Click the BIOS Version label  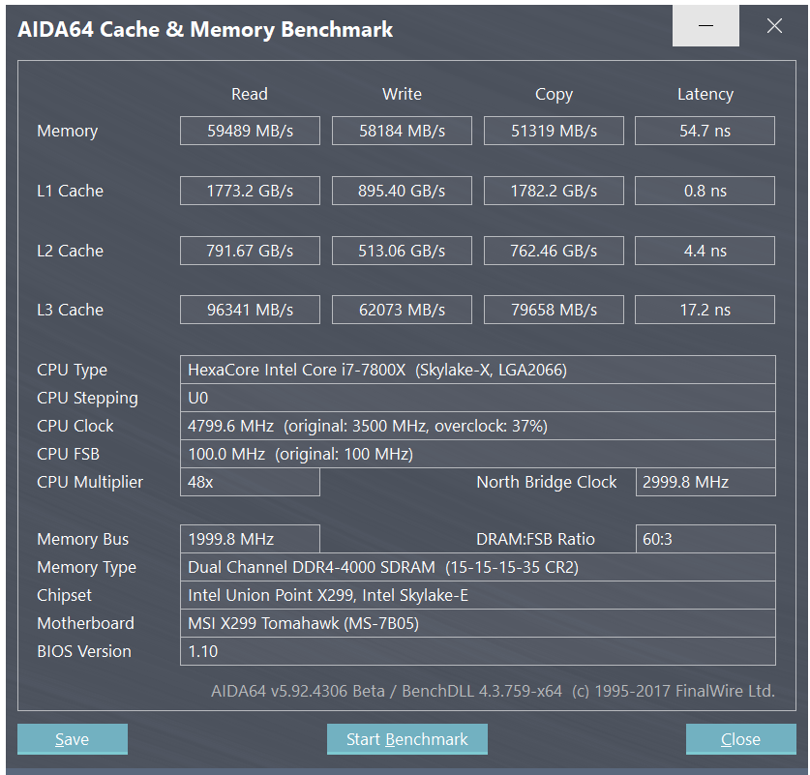click(x=84, y=651)
